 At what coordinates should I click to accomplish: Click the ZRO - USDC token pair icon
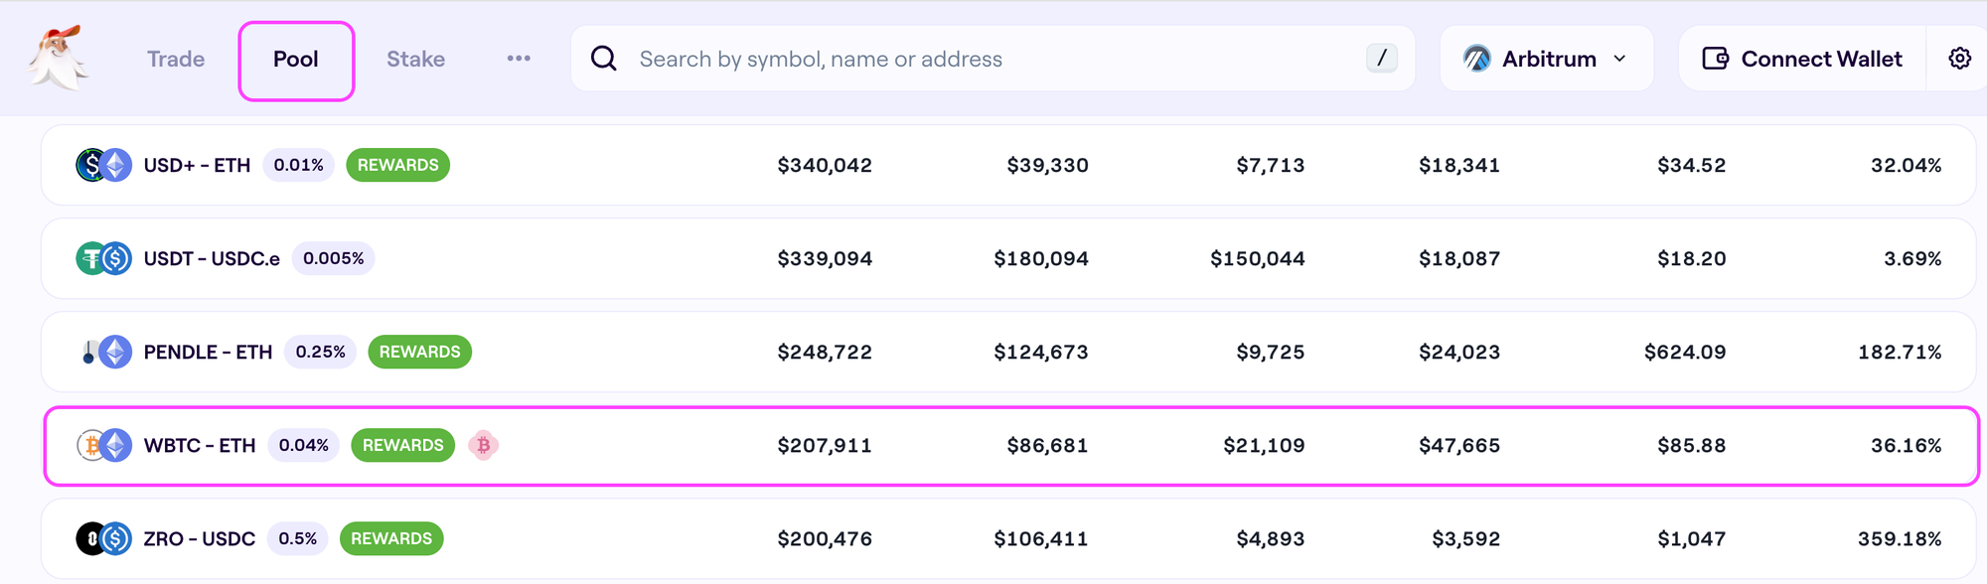coord(104,538)
